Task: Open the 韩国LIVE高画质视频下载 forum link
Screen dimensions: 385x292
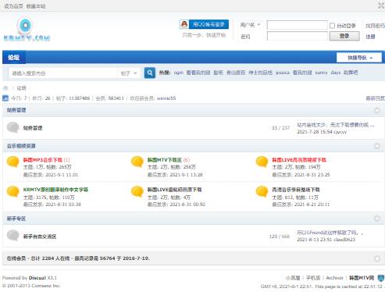Action: click(x=299, y=160)
